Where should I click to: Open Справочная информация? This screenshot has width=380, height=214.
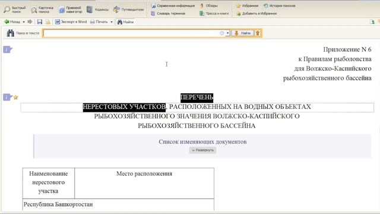[x=173, y=5]
